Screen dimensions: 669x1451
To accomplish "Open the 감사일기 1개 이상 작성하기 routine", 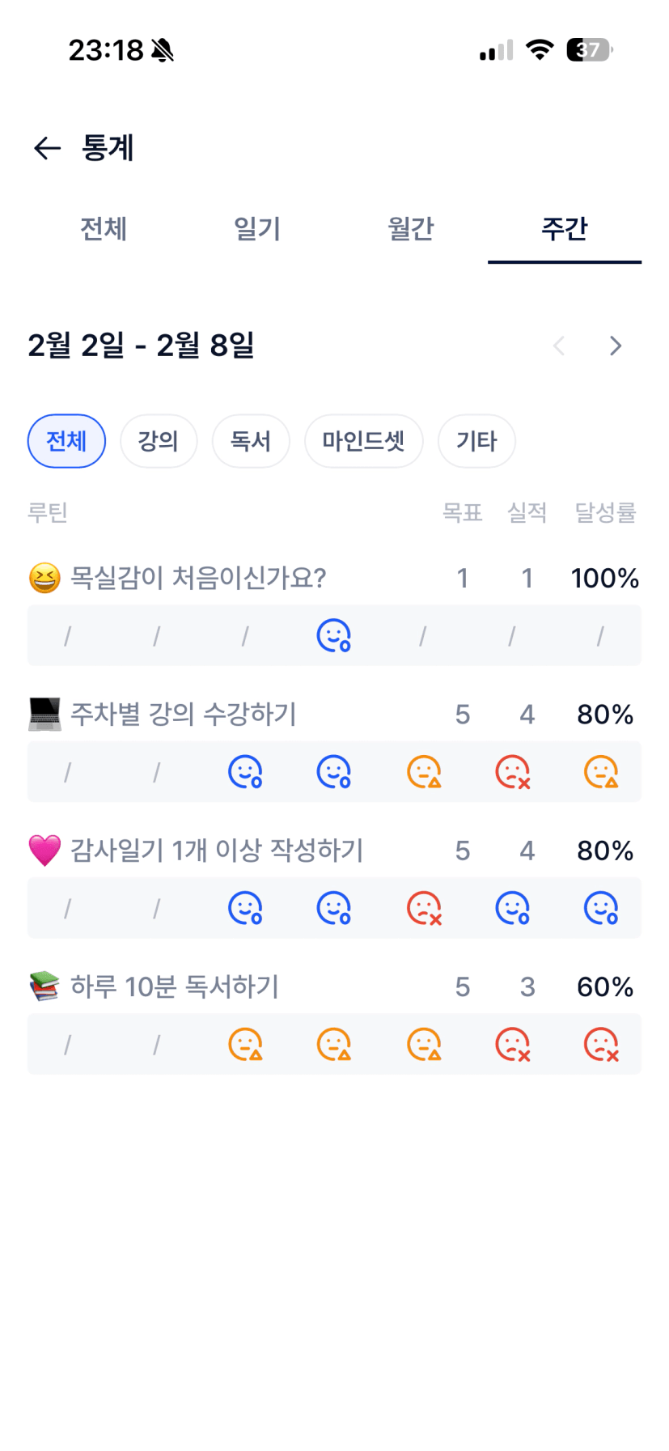I will (217, 851).
